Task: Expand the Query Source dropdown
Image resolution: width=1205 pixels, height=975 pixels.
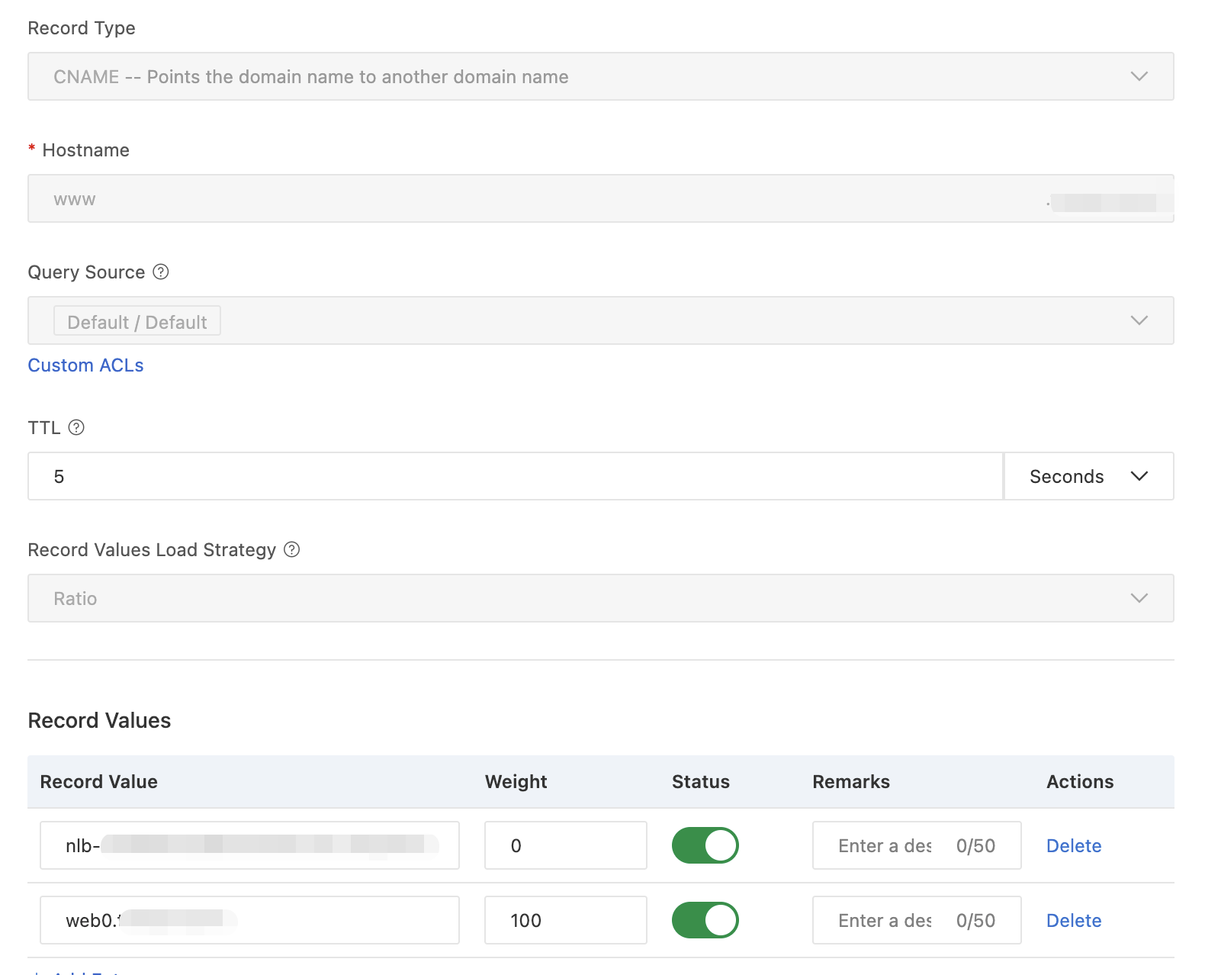Action: pos(600,320)
